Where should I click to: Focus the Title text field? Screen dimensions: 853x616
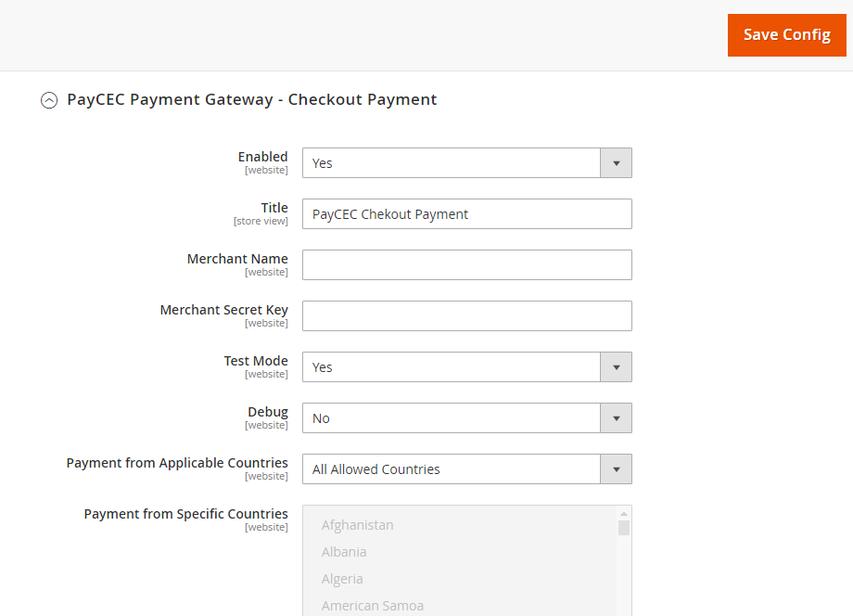(x=466, y=214)
